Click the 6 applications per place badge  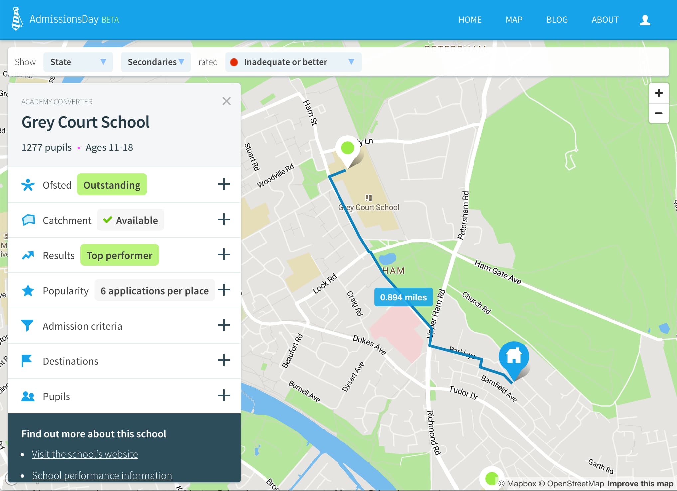click(x=155, y=290)
